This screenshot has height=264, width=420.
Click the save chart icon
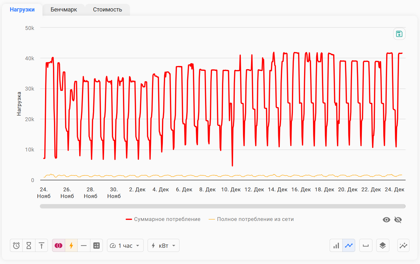coord(399,34)
